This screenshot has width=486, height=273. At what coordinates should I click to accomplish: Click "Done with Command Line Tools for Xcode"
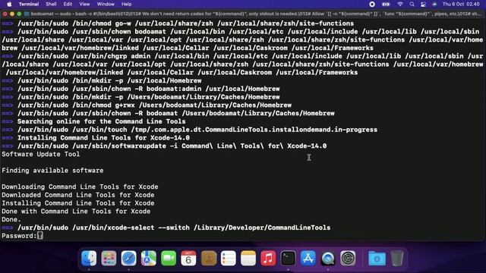[76, 211]
